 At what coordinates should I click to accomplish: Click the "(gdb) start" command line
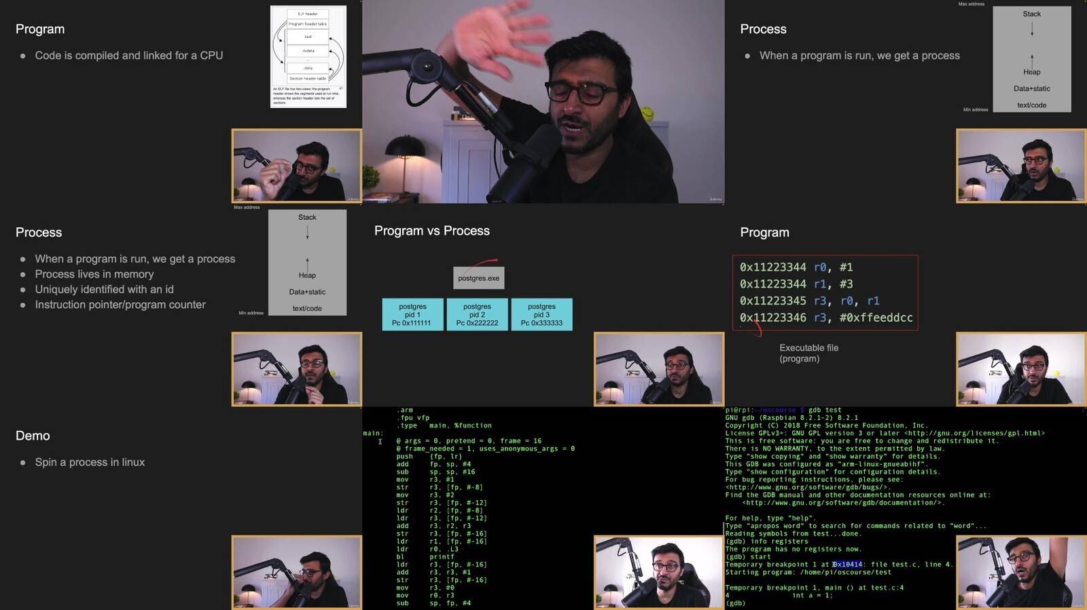click(x=748, y=557)
